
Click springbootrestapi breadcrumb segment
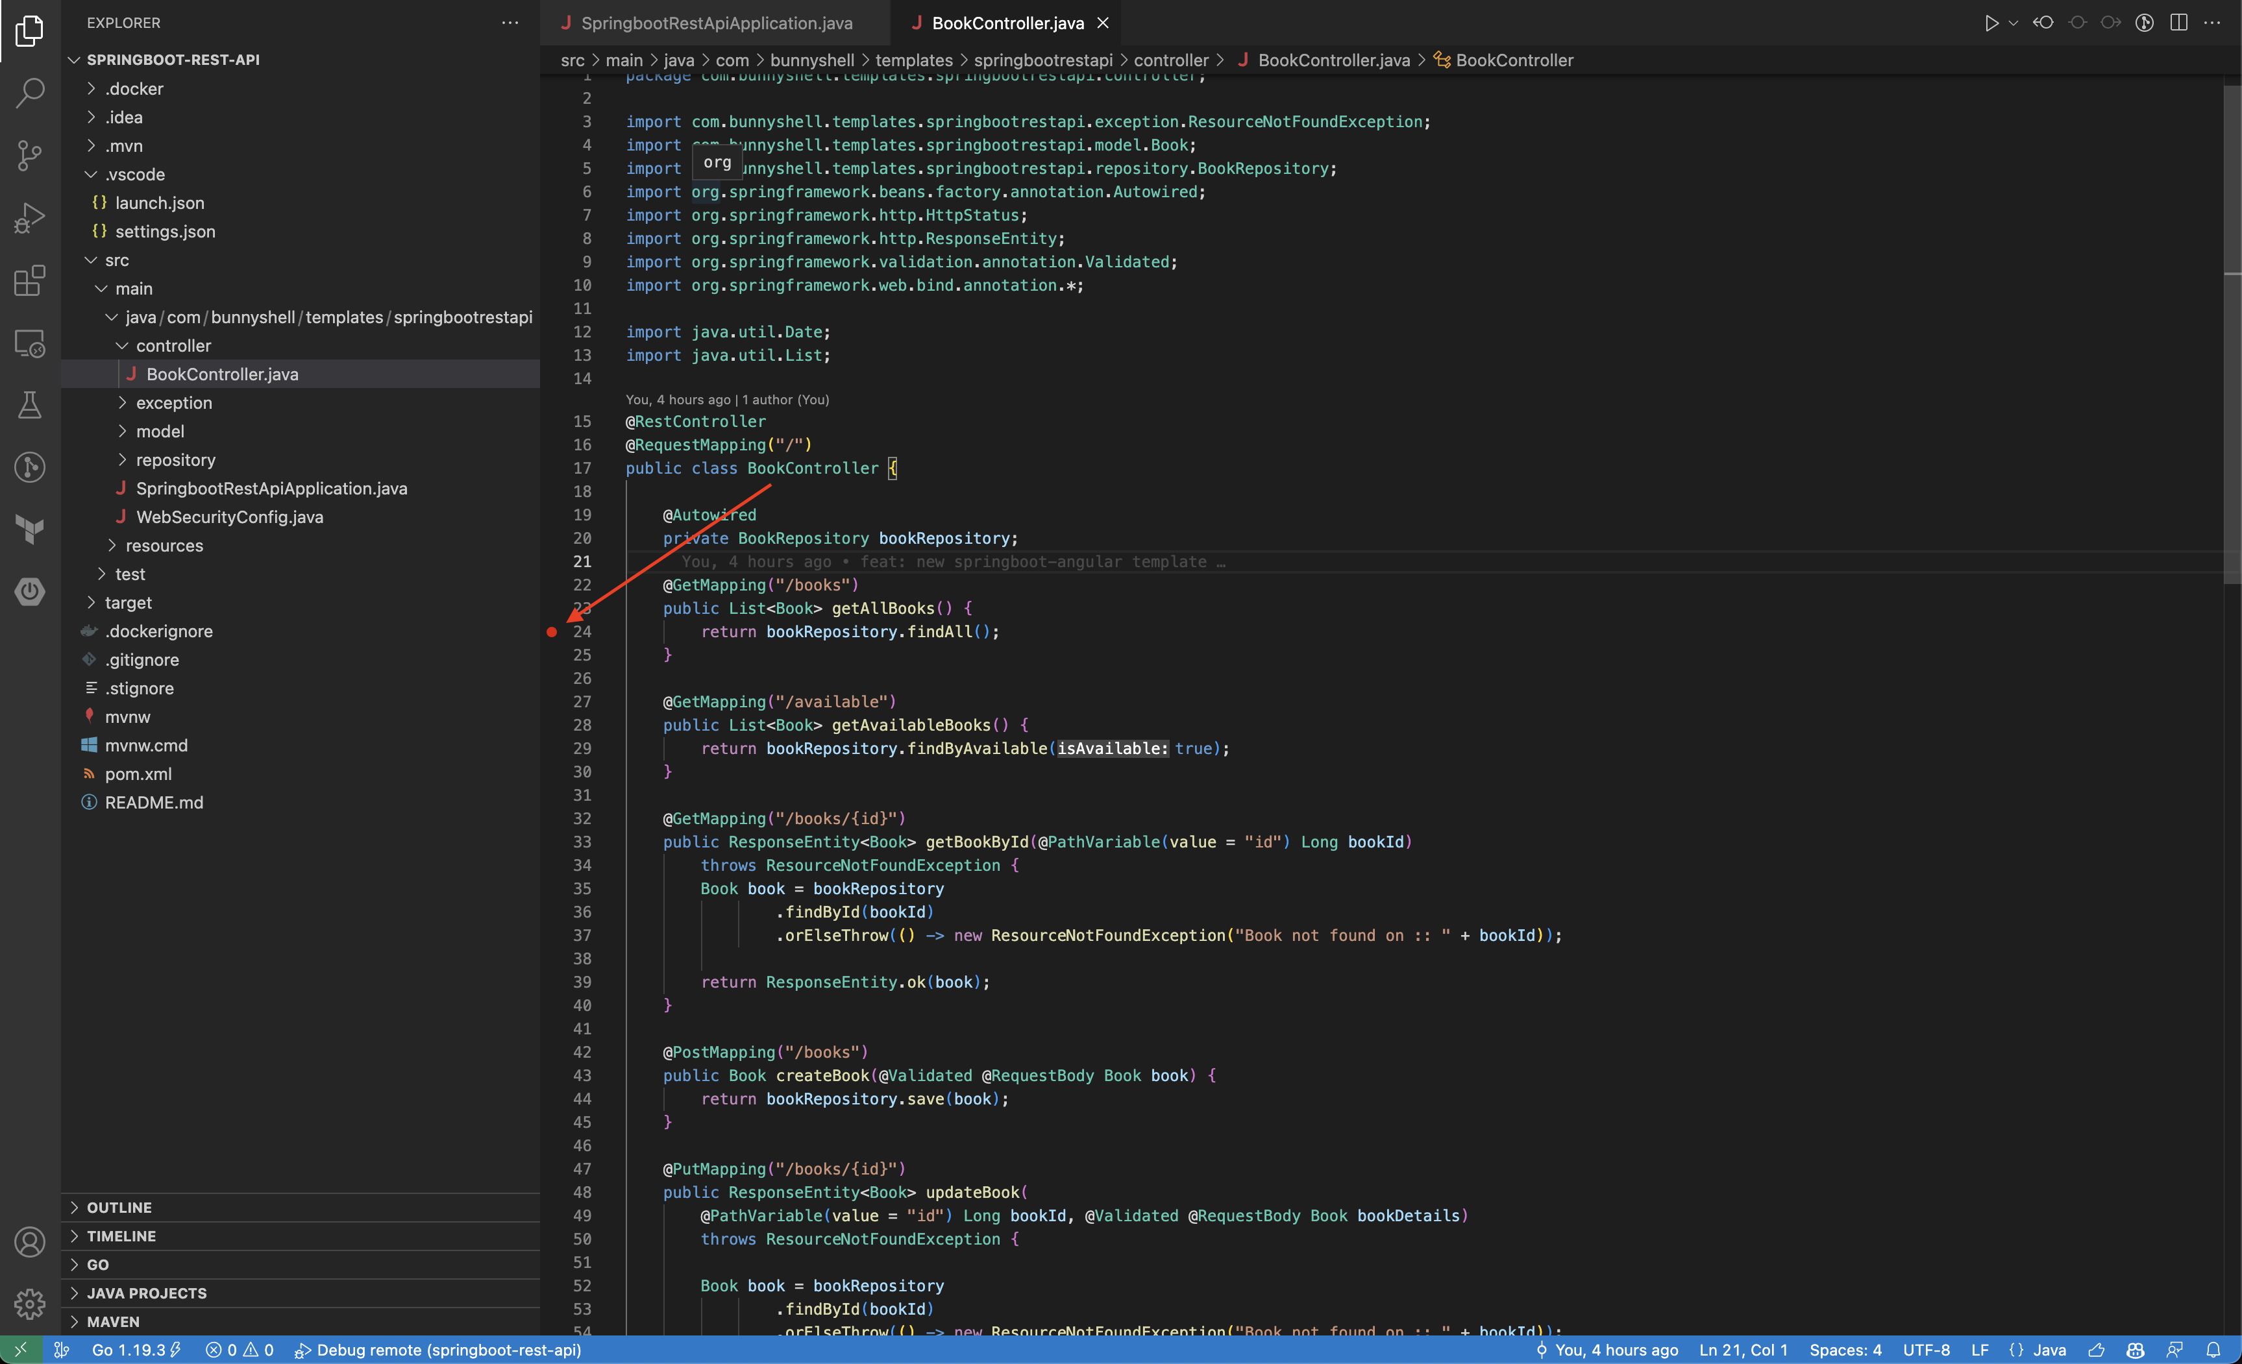(1042, 60)
